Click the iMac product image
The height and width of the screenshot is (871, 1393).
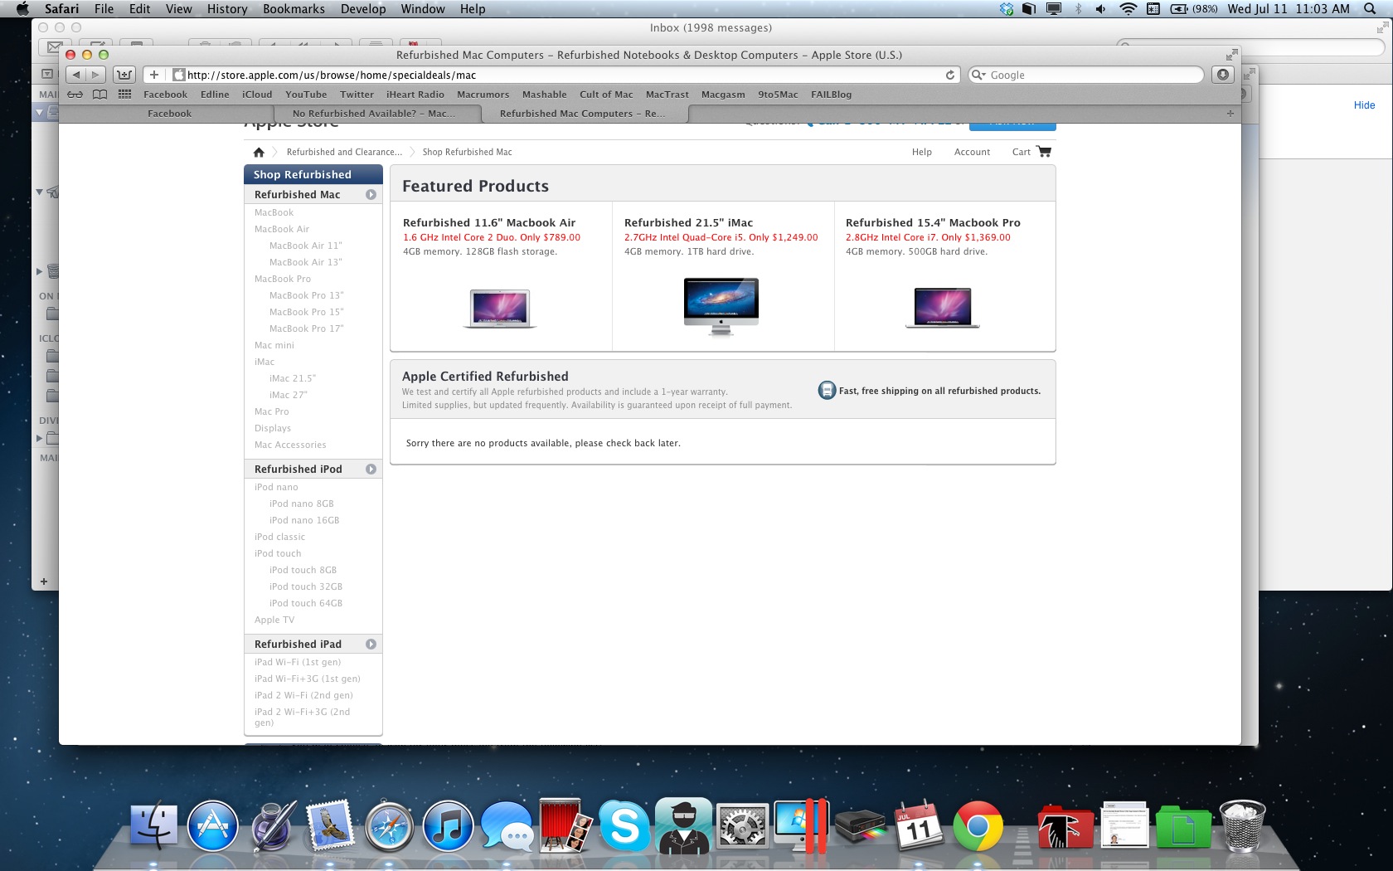pyautogui.click(x=721, y=306)
